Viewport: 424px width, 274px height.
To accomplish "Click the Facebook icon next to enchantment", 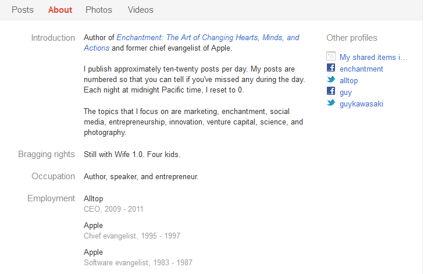I will coord(331,69).
